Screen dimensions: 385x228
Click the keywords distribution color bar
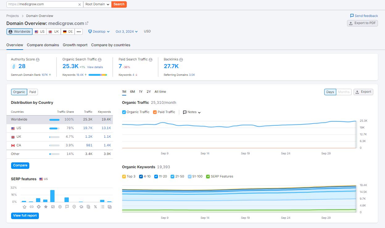pyautogui.click(x=97, y=75)
